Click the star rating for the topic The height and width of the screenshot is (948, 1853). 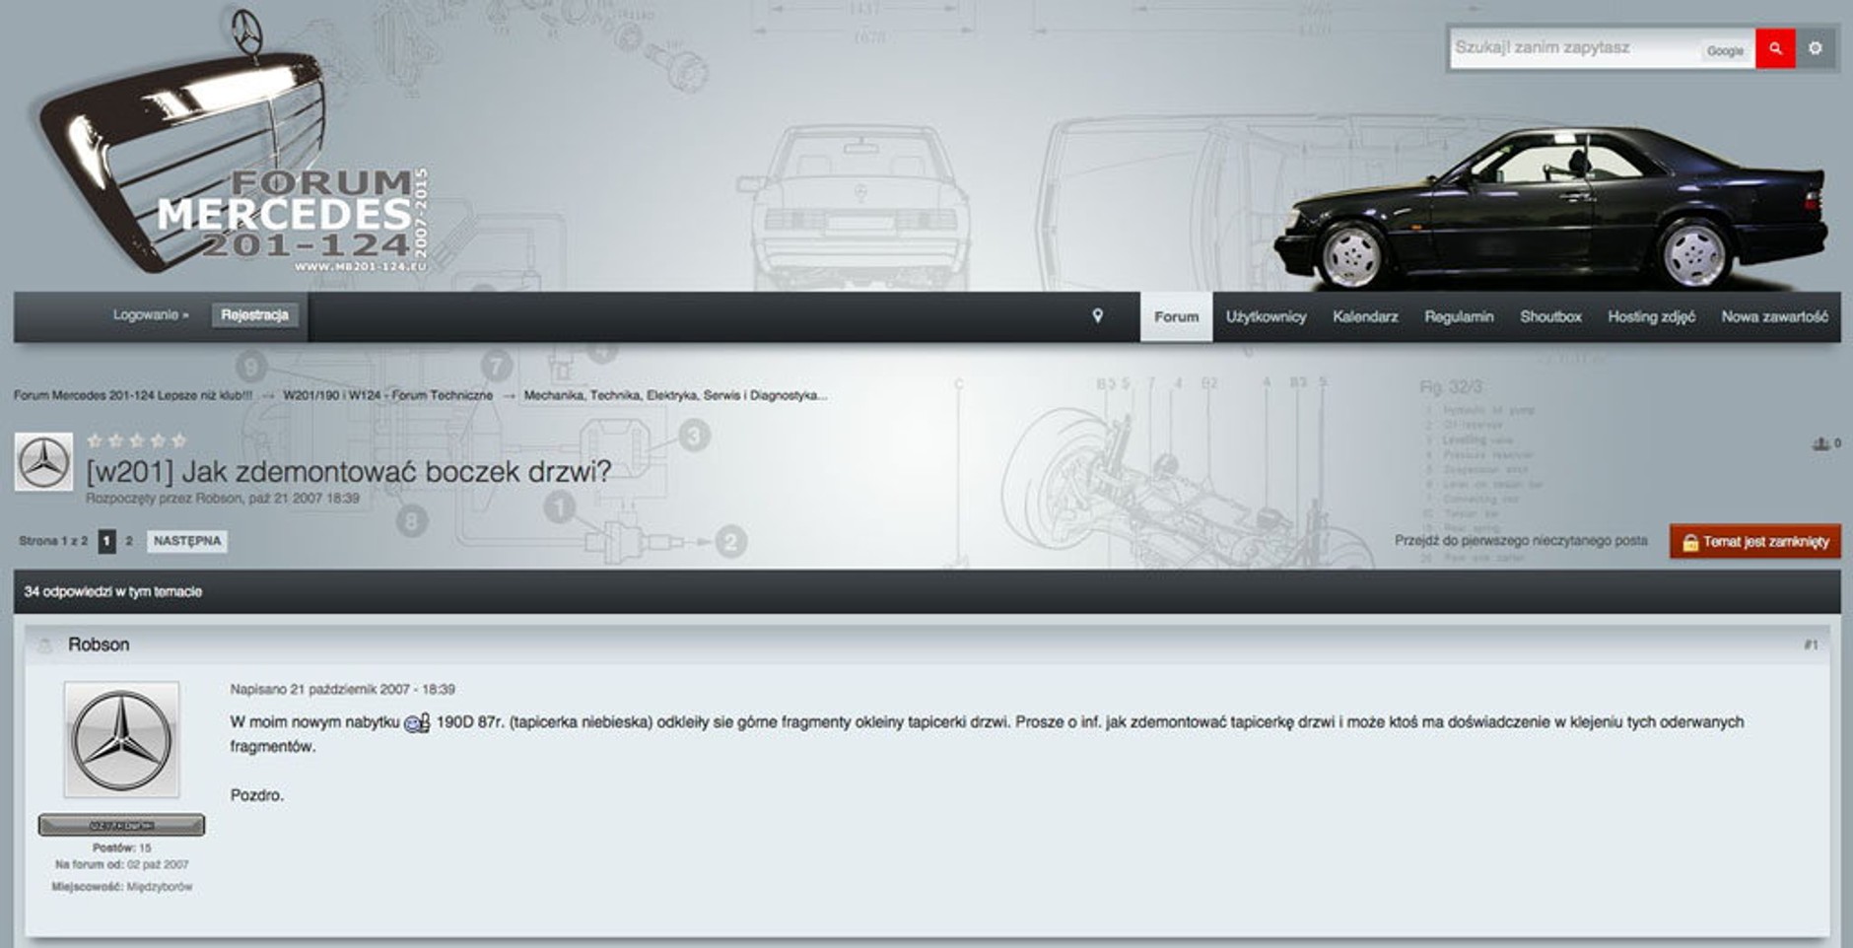[136, 440]
